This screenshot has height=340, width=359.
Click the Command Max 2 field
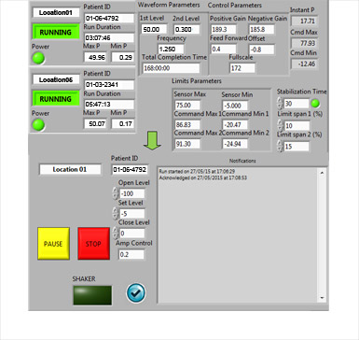click(187, 144)
